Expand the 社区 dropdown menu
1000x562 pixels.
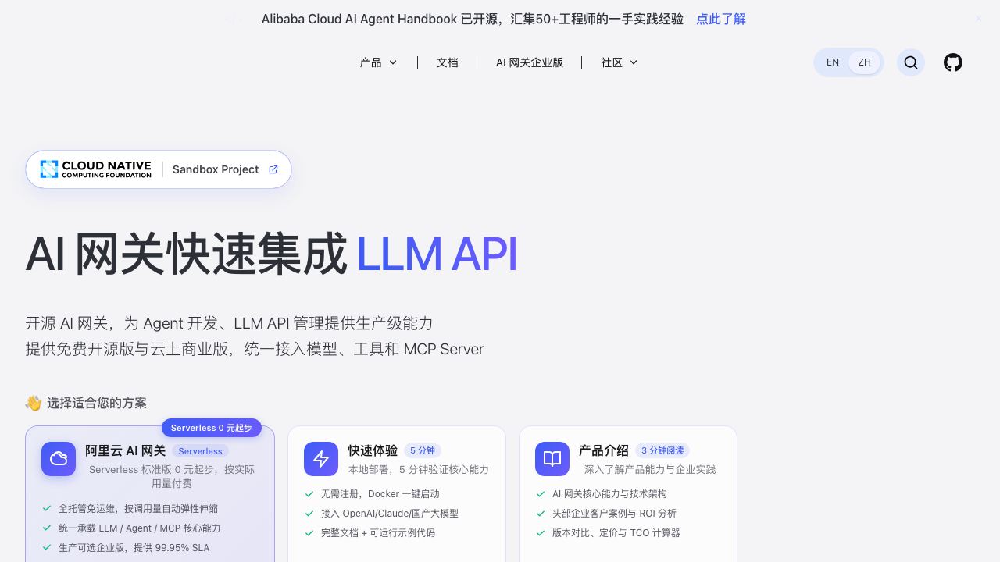[x=620, y=62]
